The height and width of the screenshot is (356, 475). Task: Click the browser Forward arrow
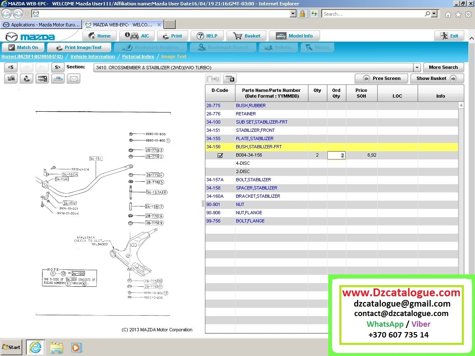click(18, 14)
